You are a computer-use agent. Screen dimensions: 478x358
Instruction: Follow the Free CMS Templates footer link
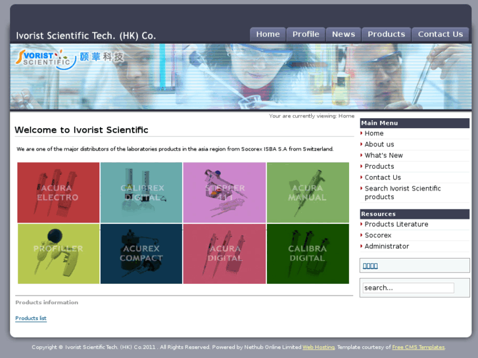click(x=418, y=347)
